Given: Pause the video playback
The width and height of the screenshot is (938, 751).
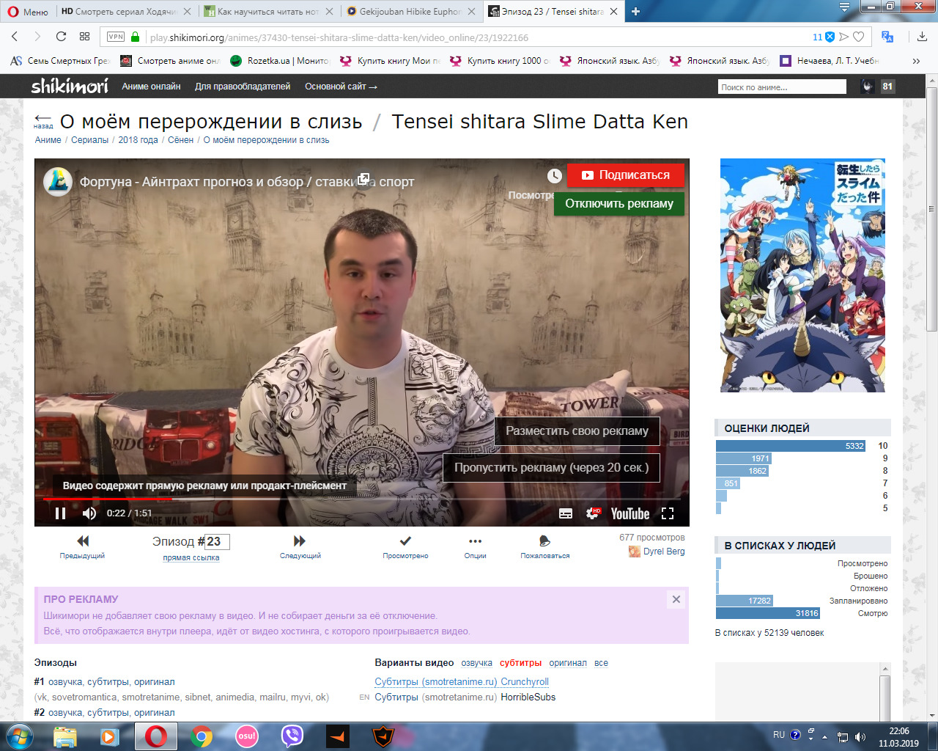Looking at the screenshot, I should pos(60,513).
